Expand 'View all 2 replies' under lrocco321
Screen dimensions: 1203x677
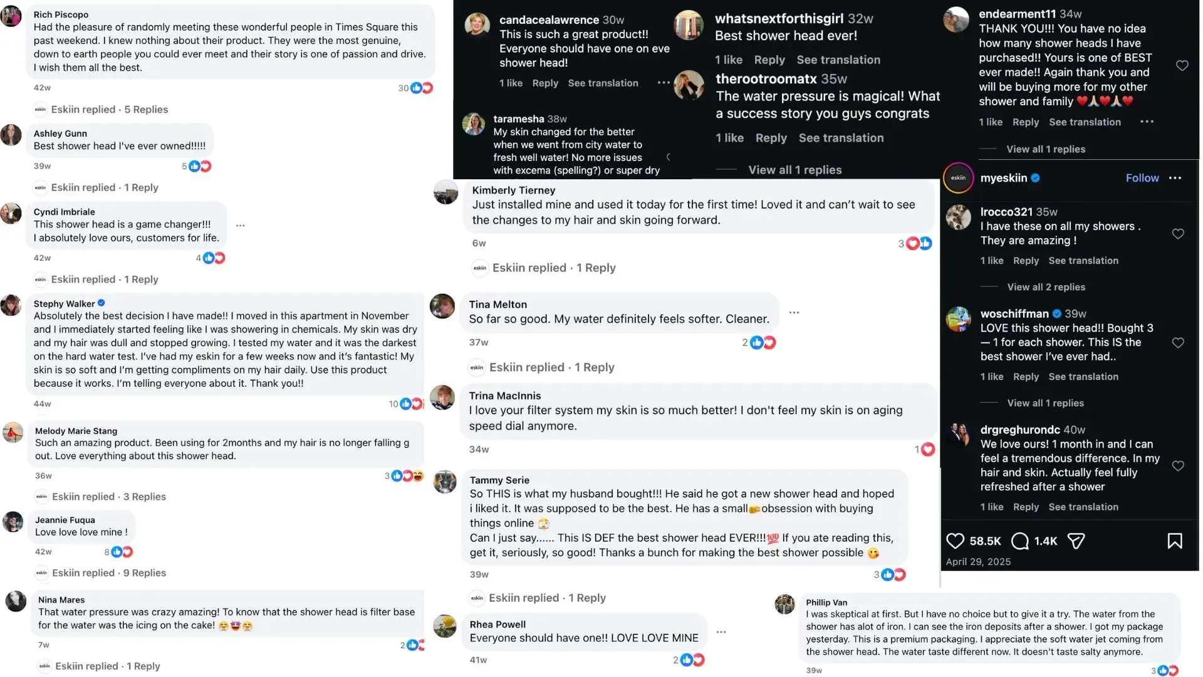[x=1046, y=286]
